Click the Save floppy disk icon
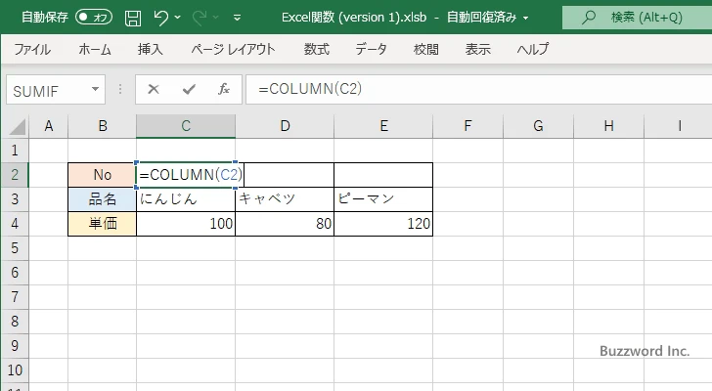Viewport: 712px width, 391px height. pos(133,18)
